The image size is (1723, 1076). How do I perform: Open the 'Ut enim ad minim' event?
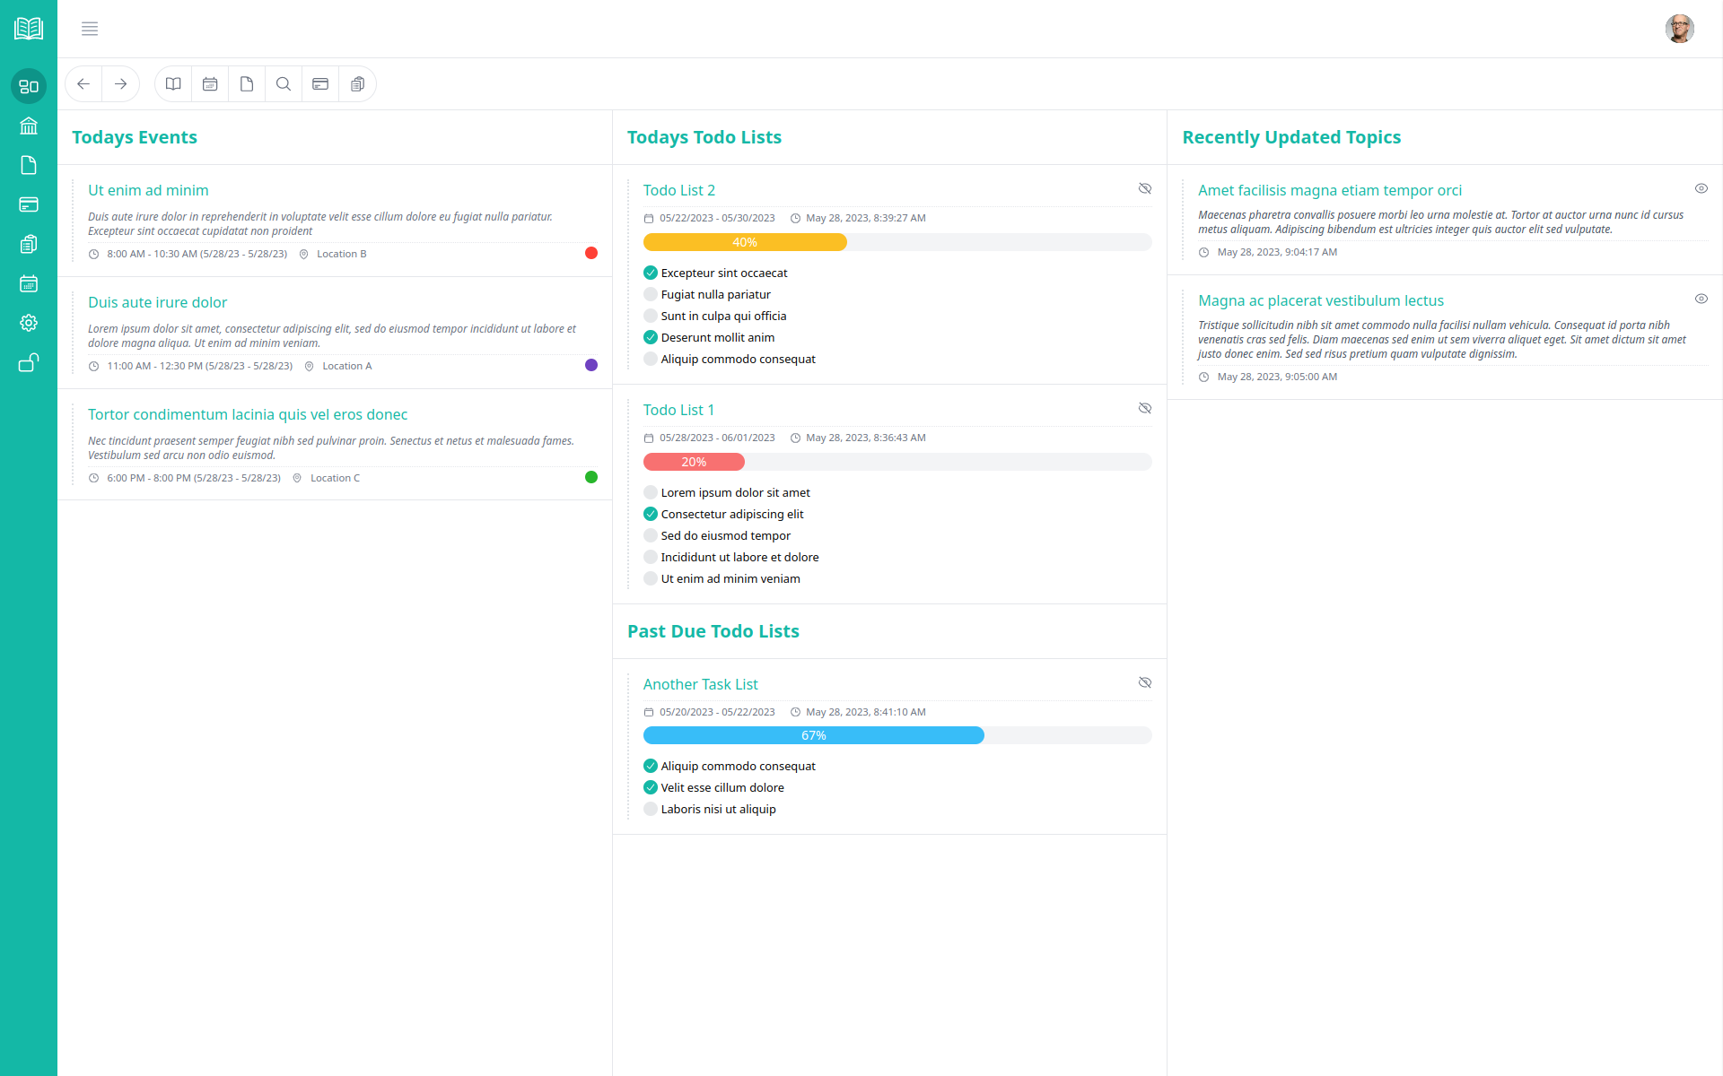tap(148, 190)
